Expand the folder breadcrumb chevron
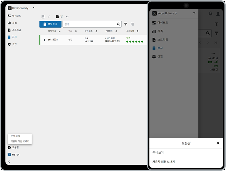 [x=67, y=17]
